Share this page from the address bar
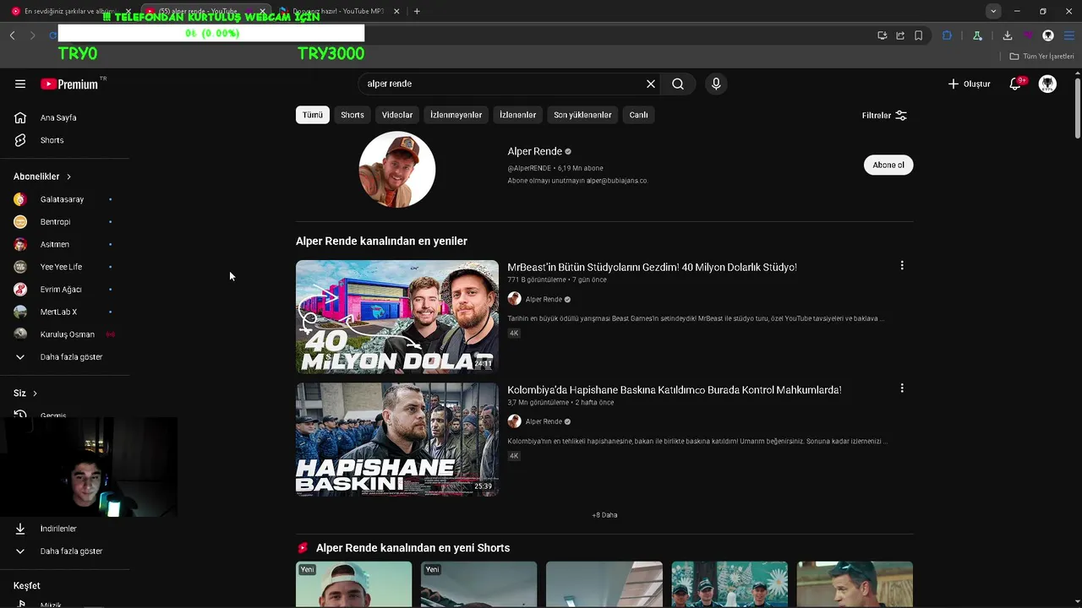This screenshot has height=608, width=1082. point(900,35)
